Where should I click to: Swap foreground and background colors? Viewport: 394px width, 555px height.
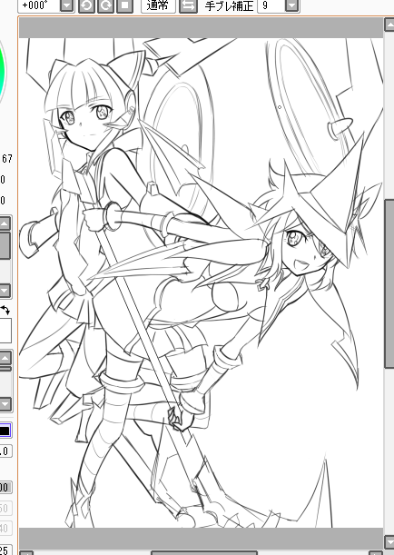[5, 310]
